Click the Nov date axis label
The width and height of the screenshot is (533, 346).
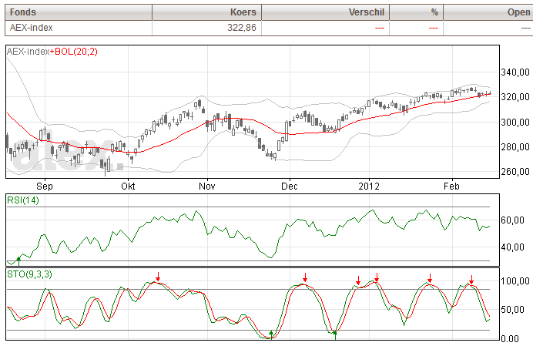pos(207,186)
